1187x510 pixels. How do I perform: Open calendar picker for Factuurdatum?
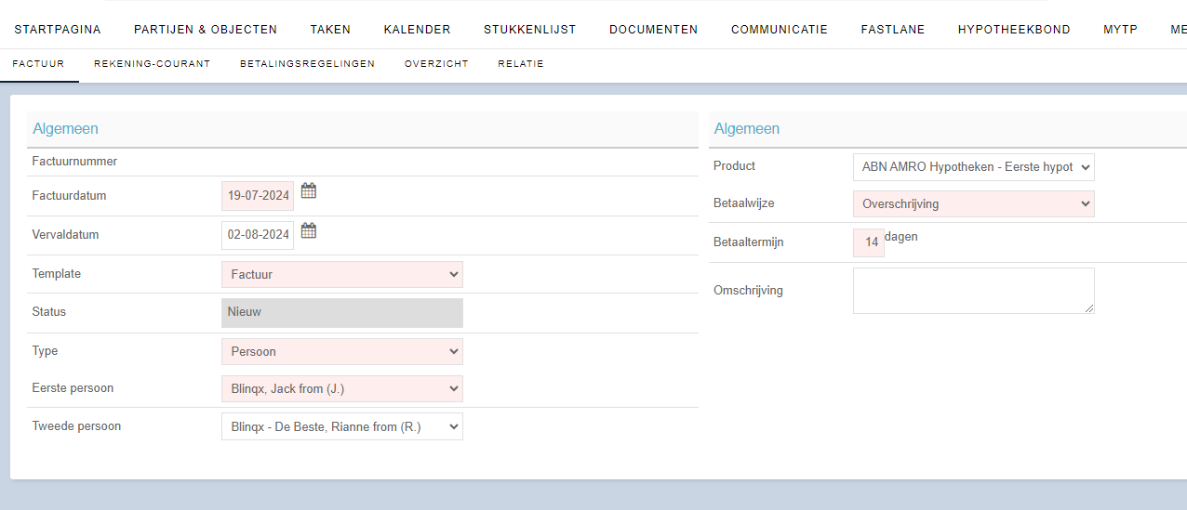coord(309,191)
